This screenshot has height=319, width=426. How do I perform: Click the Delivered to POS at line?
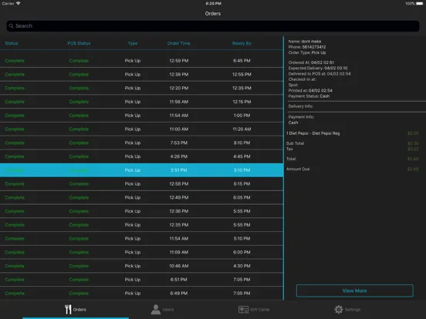point(319,74)
